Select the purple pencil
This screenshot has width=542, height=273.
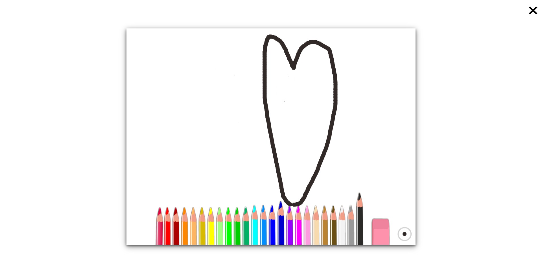point(290,225)
